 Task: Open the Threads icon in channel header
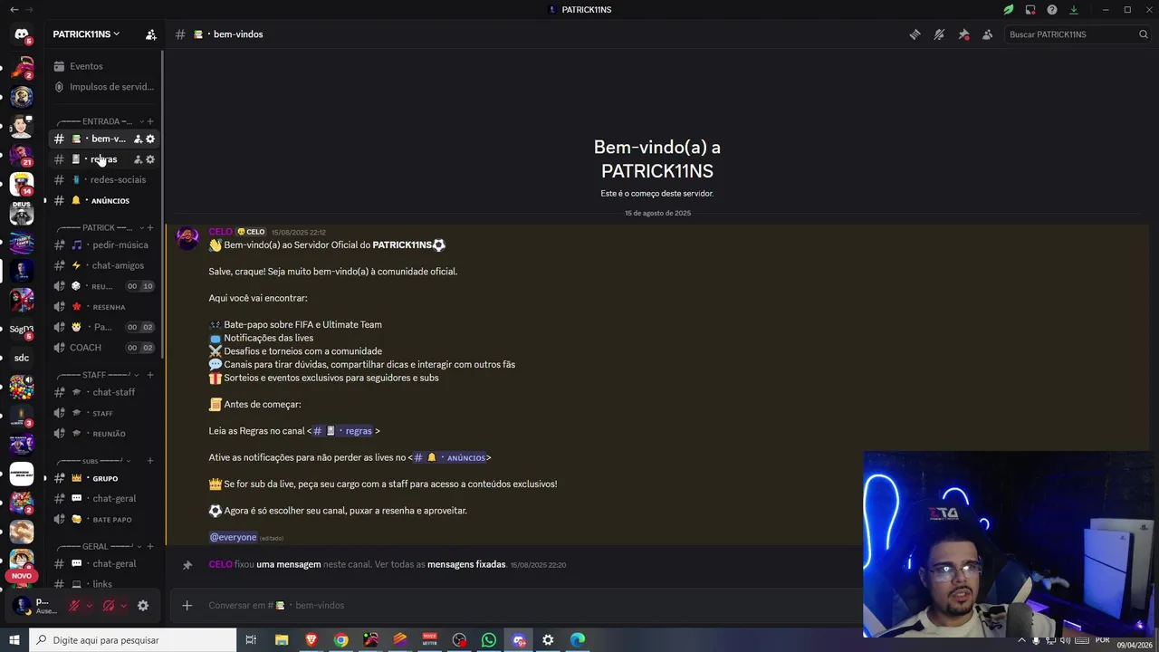(915, 34)
